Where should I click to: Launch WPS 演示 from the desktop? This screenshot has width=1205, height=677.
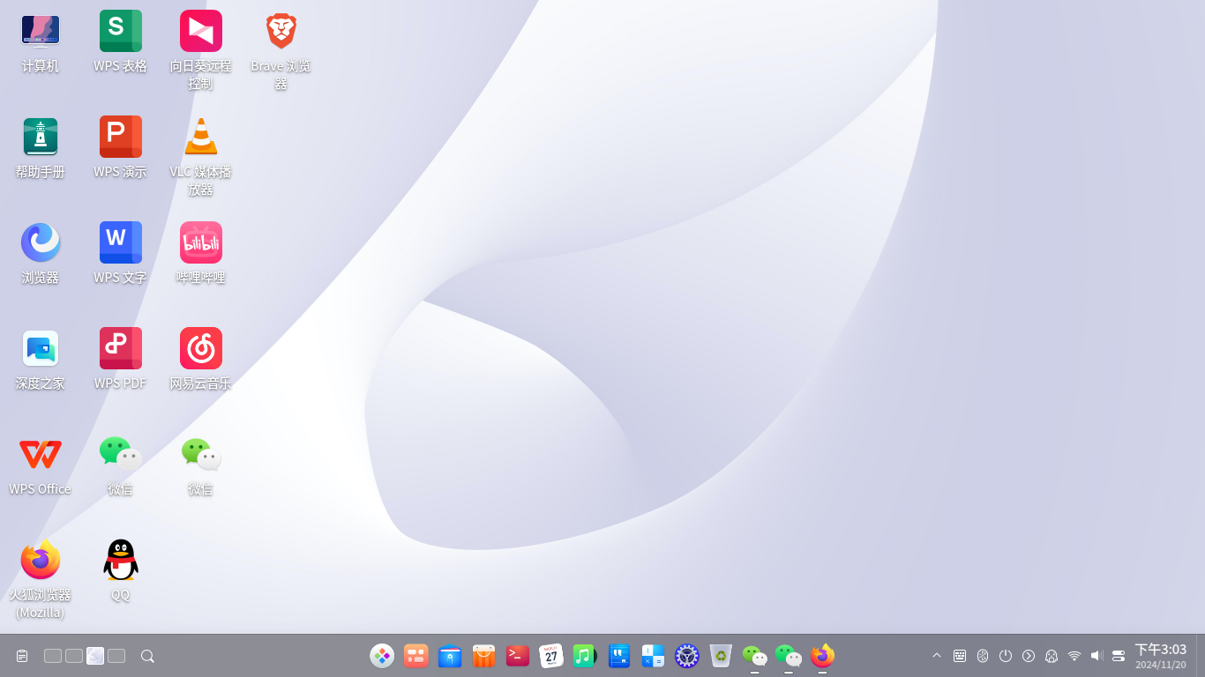coord(121,137)
